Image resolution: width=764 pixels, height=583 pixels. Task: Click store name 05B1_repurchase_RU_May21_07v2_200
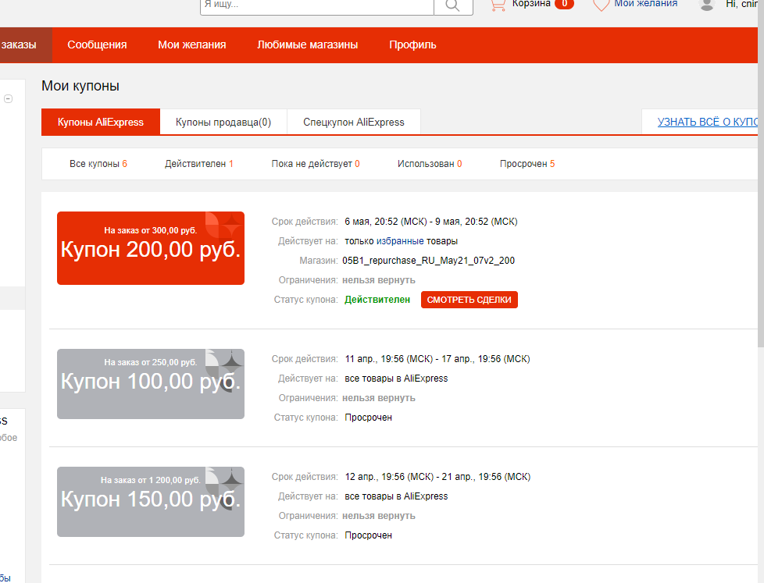coord(428,261)
